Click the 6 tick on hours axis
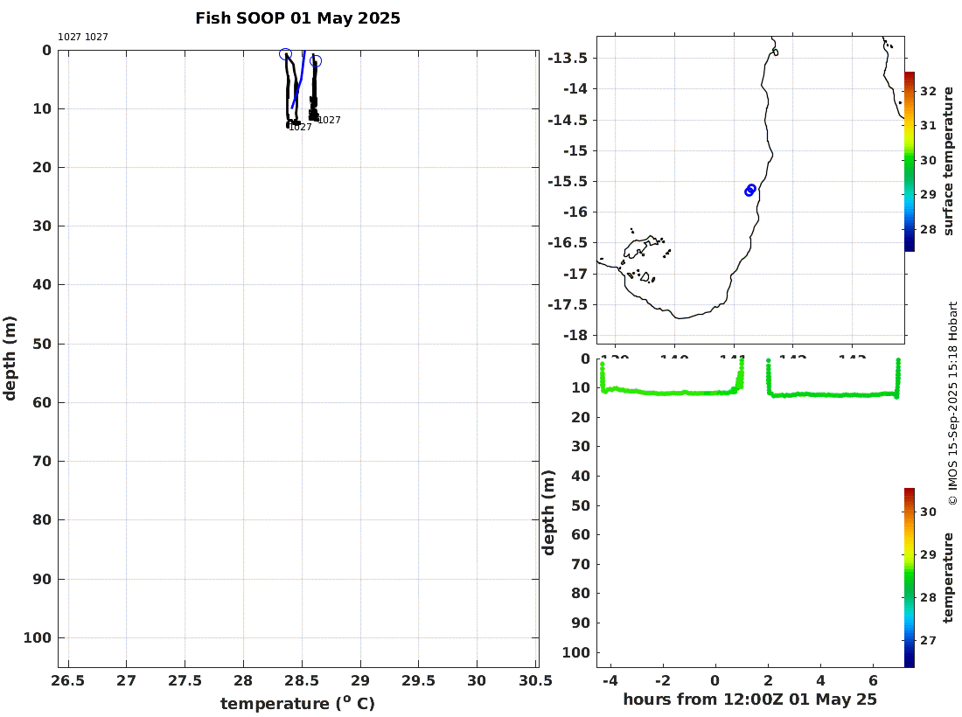Viewport: 962px width, 717px height. pyautogui.click(x=874, y=681)
